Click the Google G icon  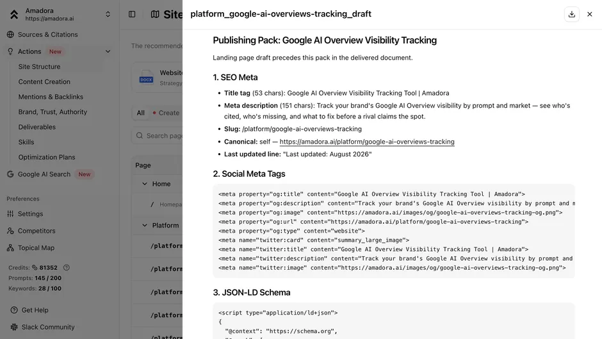(10, 174)
